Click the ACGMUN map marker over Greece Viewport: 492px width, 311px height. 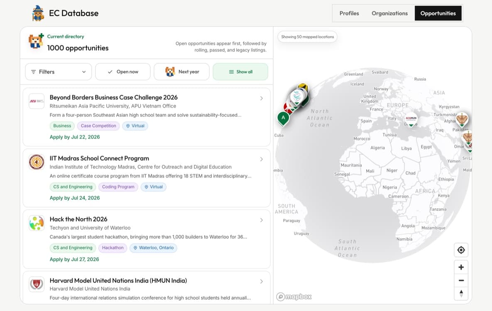411,120
